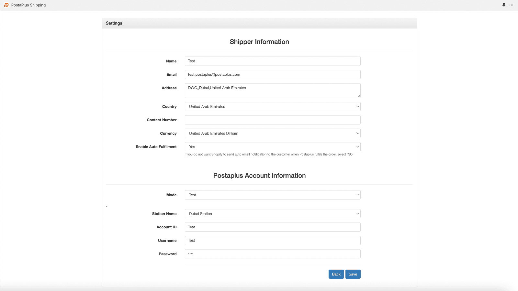Screen dimensions: 518x291
Task: Click the Save button
Action: (353, 274)
